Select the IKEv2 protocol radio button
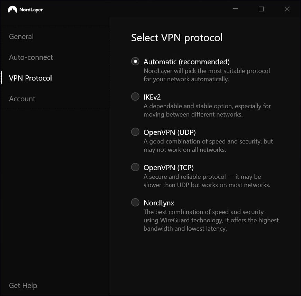This screenshot has height=296, width=301. [135, 96]
